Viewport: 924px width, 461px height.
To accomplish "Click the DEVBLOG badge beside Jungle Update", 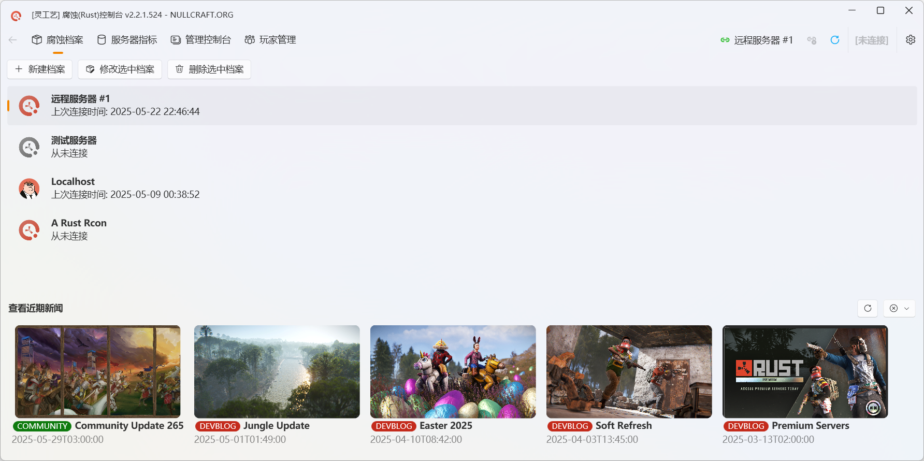I will [218, 426].
